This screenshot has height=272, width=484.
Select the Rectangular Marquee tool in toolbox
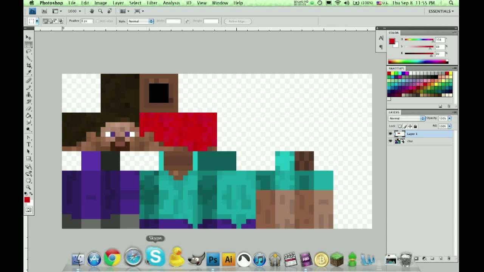(x=29, y=45)
